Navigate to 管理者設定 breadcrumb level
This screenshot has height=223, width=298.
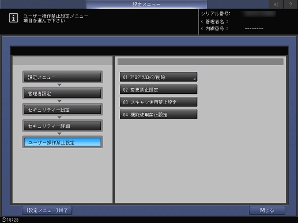click(63, 93)
